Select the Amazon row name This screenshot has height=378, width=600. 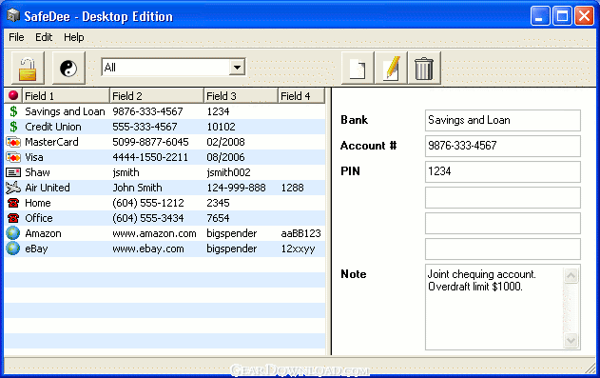(x=43, y=233)
